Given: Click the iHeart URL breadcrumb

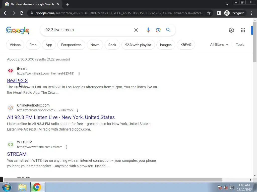Looking at the screenshot, I should (46, 73).
